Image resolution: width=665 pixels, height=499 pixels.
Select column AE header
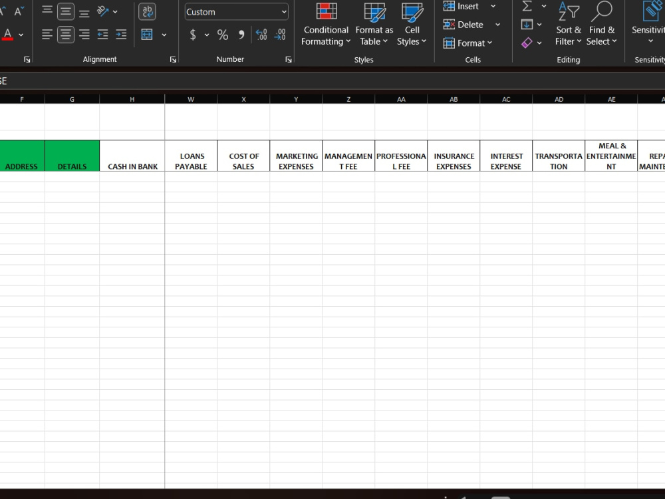[x=612, y=99]
